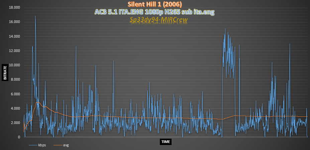This screenshot has width=310, height=150.
Task: Click the 12.000 axis label
Action: coord(15,51)
